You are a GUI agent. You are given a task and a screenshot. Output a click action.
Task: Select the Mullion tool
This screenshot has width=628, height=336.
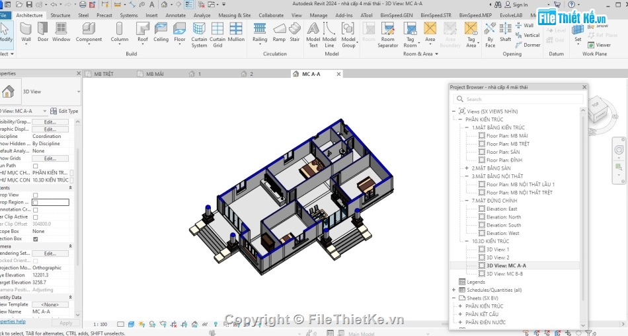click(x=236, y=32)
